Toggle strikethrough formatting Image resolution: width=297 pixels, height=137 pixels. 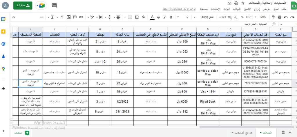click(159, 17)
